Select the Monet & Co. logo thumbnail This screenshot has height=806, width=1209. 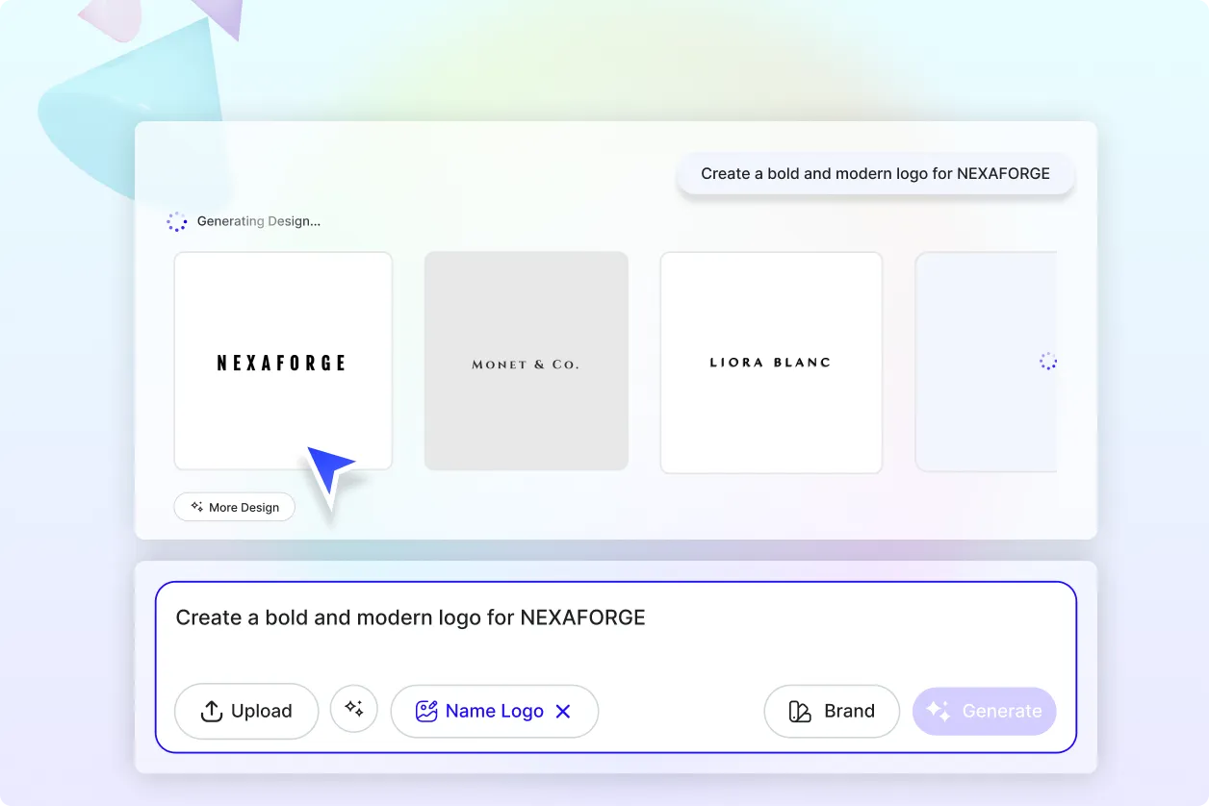(526, 361)
